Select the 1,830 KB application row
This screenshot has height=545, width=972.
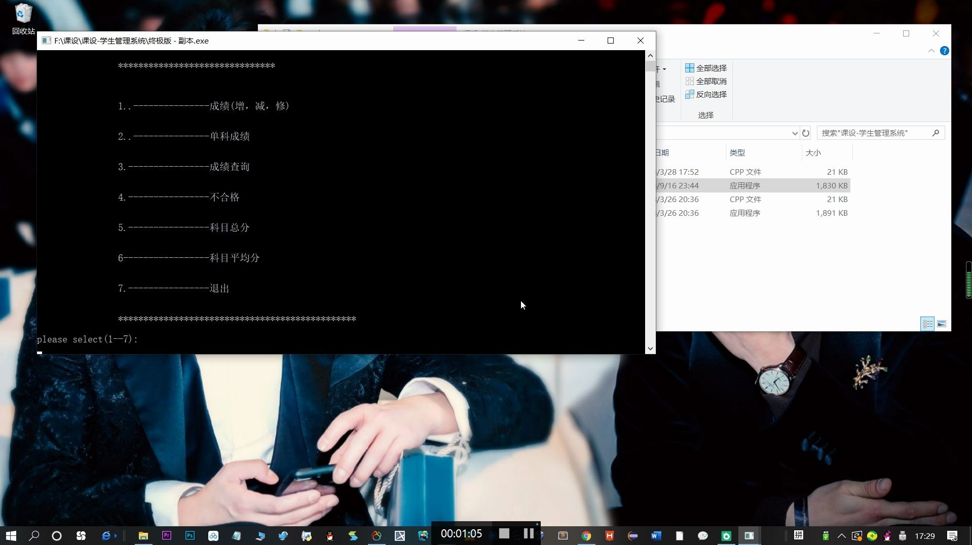pyautogui.click(x=753, y=186)
